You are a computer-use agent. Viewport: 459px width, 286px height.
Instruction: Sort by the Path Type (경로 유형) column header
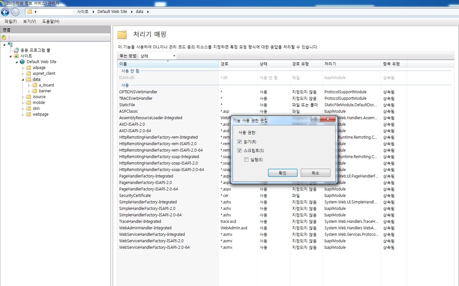pyautogui.click(x=306, y=64)
